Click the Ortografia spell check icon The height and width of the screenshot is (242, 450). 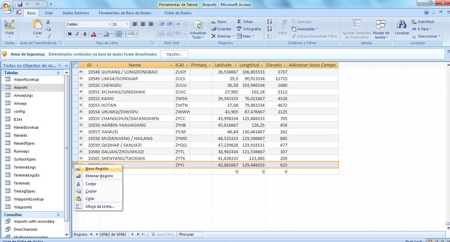tap(239, 29)
